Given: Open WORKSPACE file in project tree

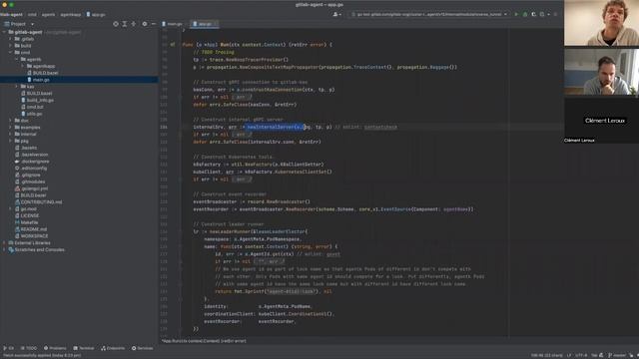Looking at the screenshot, I should (x=34, y=236).
